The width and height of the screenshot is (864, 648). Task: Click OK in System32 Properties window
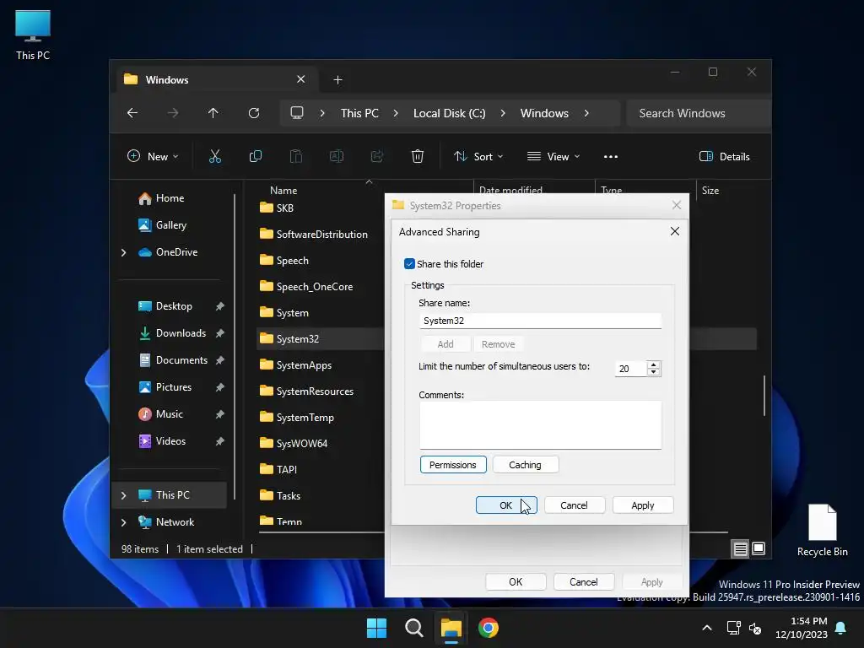click(516, 582)
